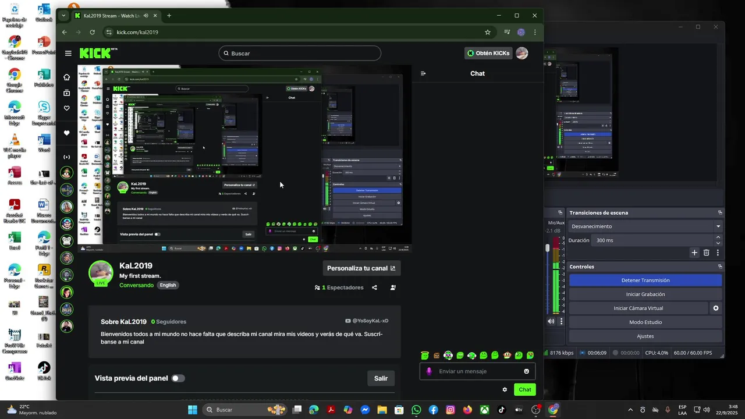Reload the kick.com page
This screenshot has width=745, height=419.
pos(92,32)
